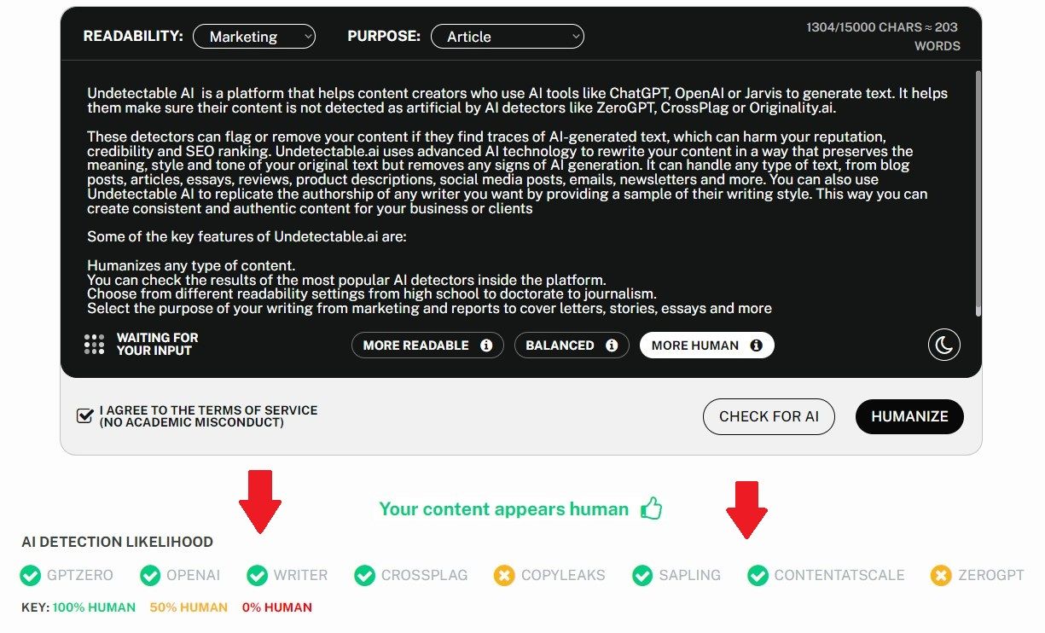Click the HUMANIZE button
Viewport: 1045px width, 633px height.
[x=909, y=416]
